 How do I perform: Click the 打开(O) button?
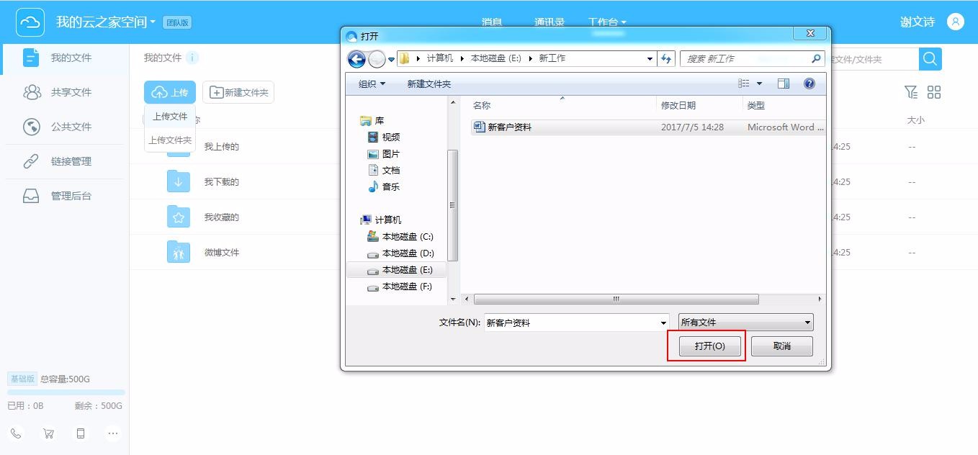tap(709, 346)
